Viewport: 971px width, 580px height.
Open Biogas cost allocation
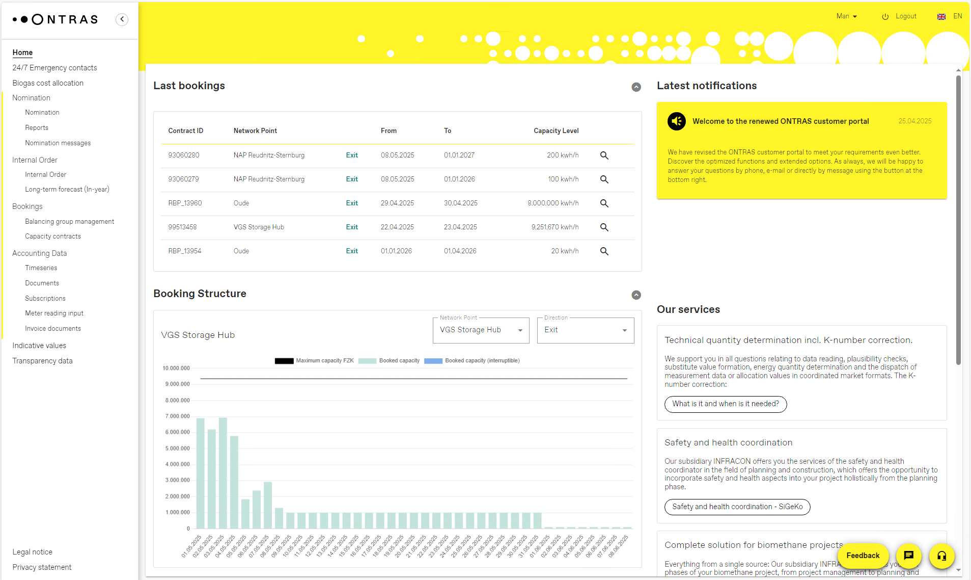coord(48,83)
